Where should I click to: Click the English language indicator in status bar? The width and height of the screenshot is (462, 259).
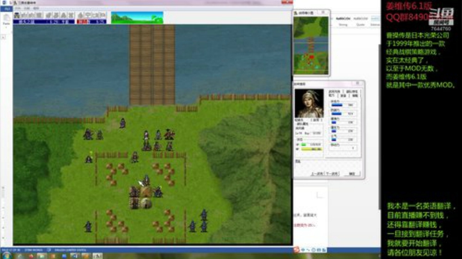tap(70, 250)
